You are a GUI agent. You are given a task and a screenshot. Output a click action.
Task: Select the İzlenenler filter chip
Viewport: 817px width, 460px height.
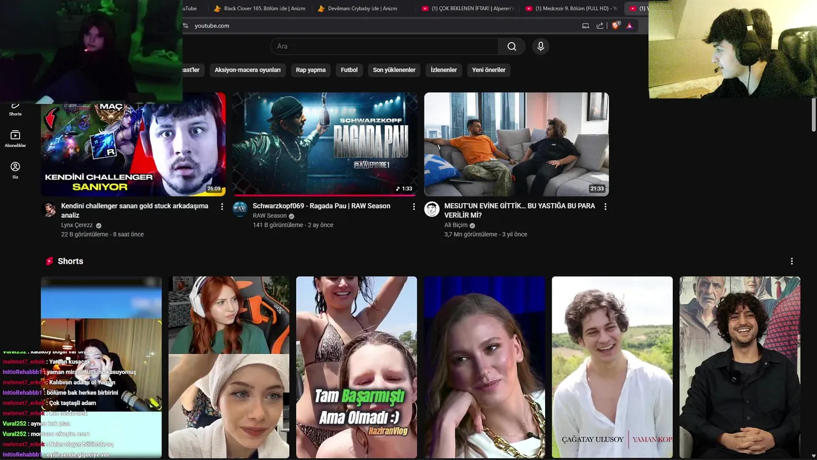coord(444,70)
